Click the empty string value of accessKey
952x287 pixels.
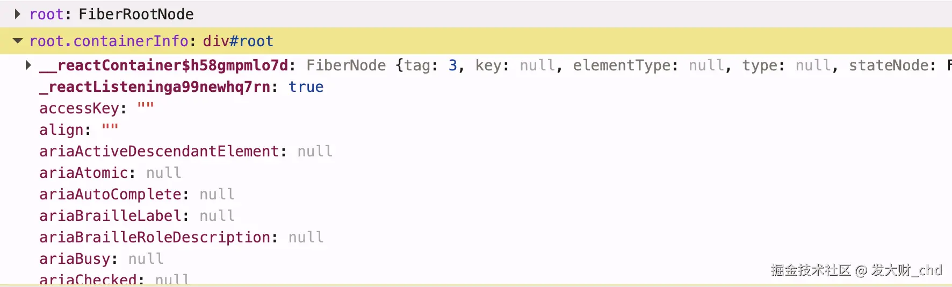pos(146,109)
